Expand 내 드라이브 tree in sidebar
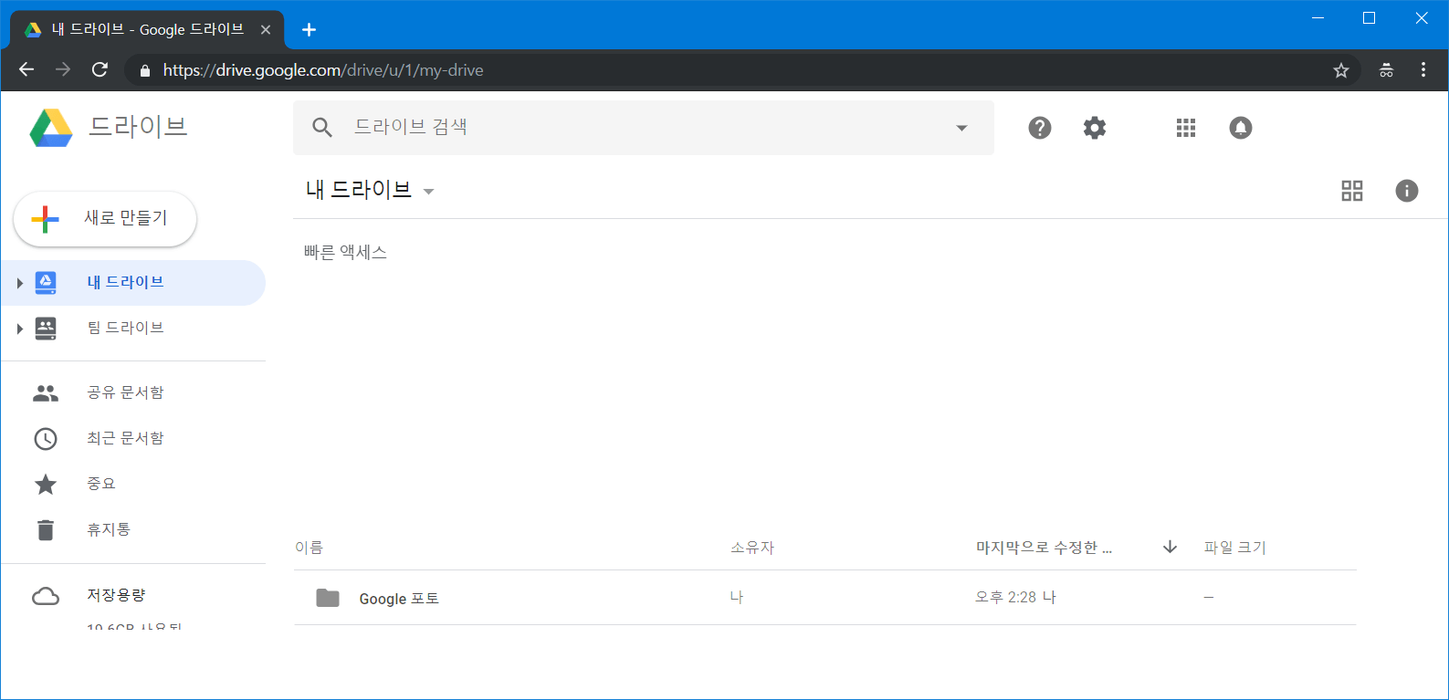Screen dimensions: 1449x700 pyautogui.click(x=19, y=283)
